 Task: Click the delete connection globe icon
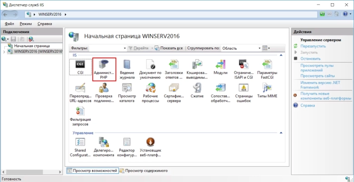point(31,39)
